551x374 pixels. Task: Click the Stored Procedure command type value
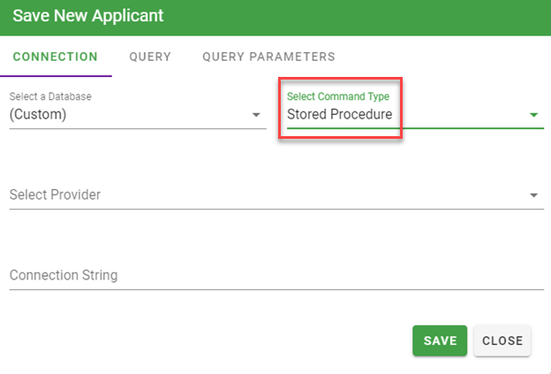click(x=339, y=114)
